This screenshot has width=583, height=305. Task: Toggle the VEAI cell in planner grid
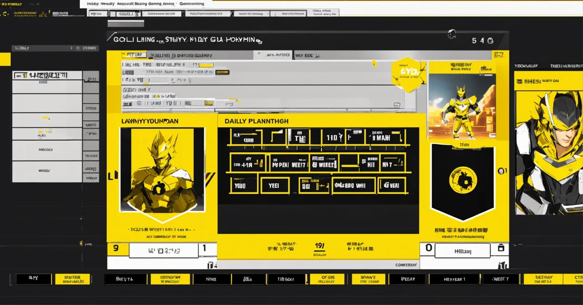point(388,186)
